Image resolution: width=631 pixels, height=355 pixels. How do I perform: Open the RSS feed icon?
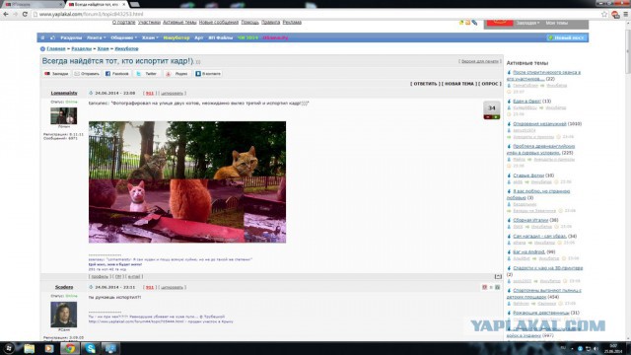pos(467,23)
